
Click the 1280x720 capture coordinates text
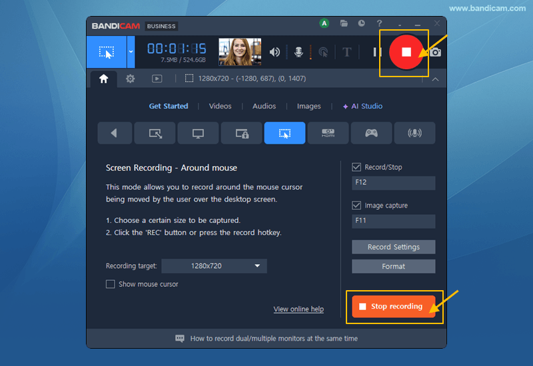tap(252, 79)
